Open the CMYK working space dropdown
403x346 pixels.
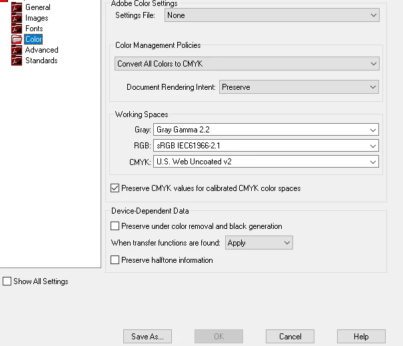pyautogui.click(x=266, y=162)
